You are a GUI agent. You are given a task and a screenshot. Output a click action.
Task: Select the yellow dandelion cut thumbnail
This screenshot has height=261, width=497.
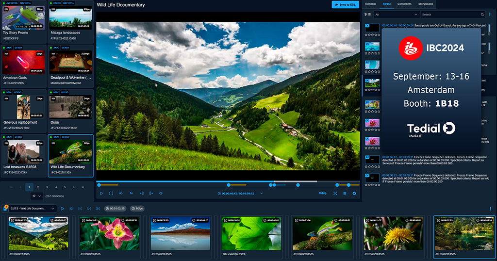tap(393, 234)
